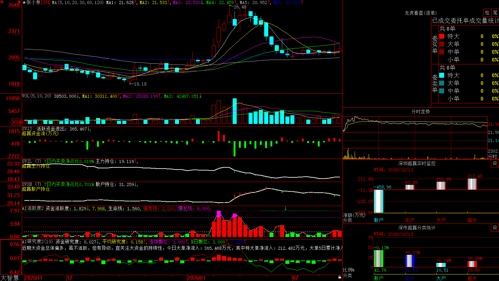
Task: Switch to the 笔 tick view button
Action: 495,13
